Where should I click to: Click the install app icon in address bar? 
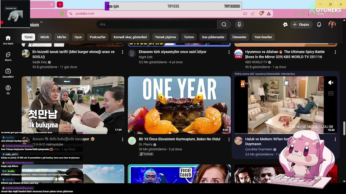pyautogui.click(x=245, y=13)
